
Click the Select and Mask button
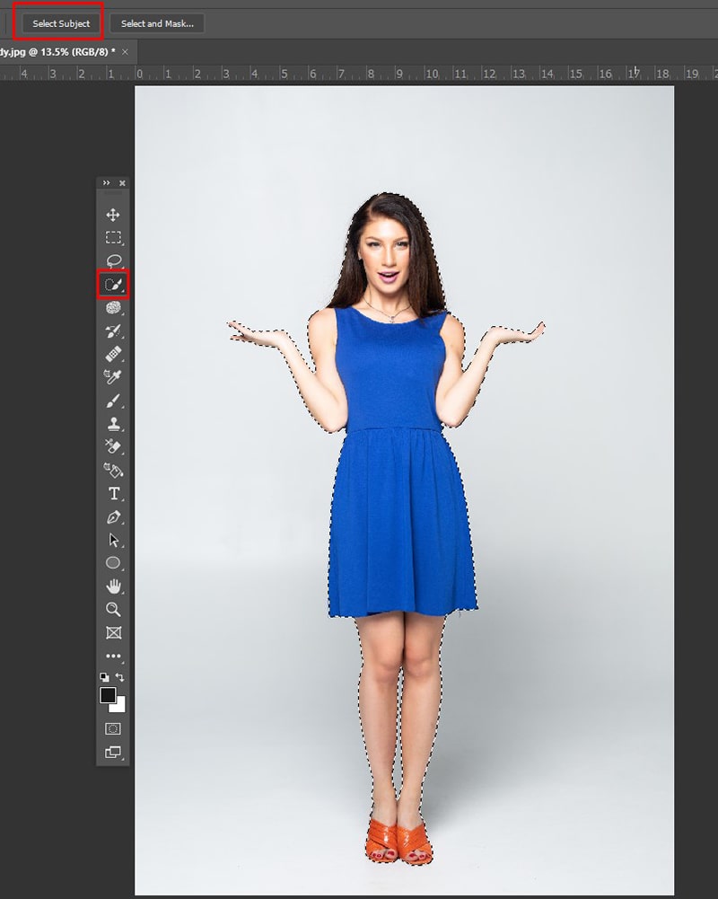[157, 23]
